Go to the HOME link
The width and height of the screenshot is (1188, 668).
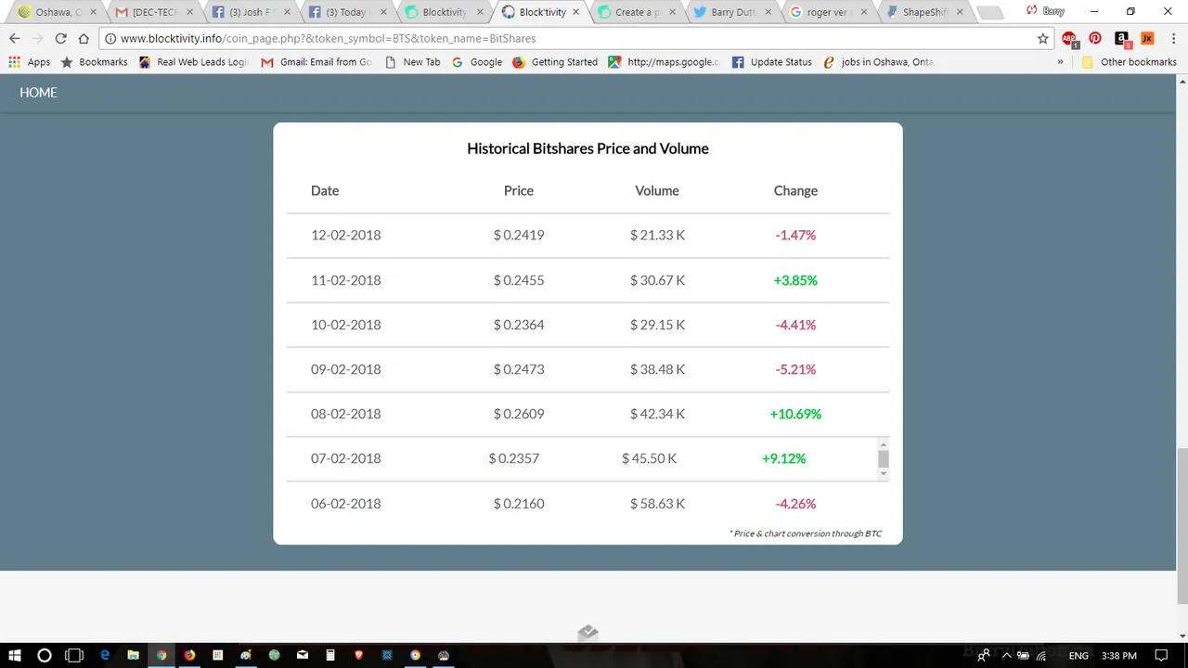point(38,93)
